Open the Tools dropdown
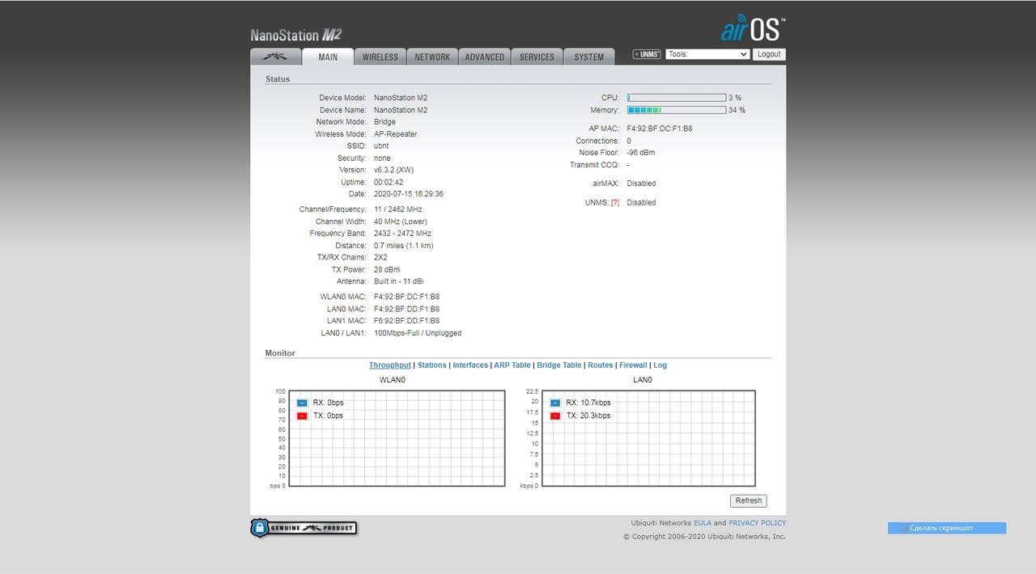Screen dimensions: 1036x574 (x=707, y=54)
